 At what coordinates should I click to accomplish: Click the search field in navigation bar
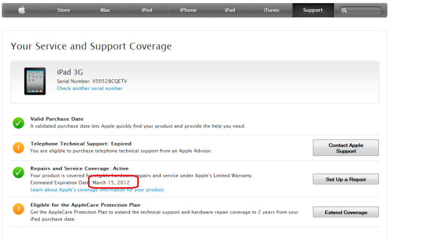[x=361, y=10]
